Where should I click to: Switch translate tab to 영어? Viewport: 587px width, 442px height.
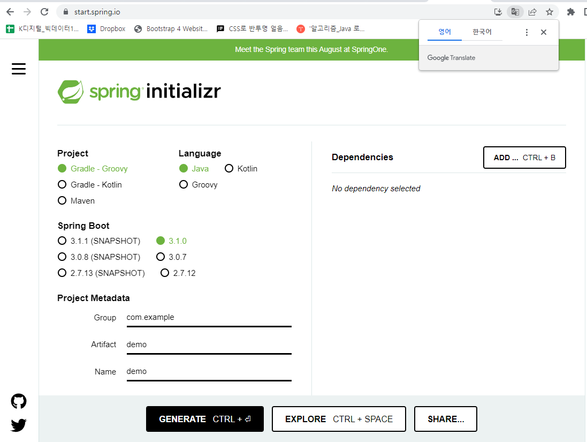point(444,32)
